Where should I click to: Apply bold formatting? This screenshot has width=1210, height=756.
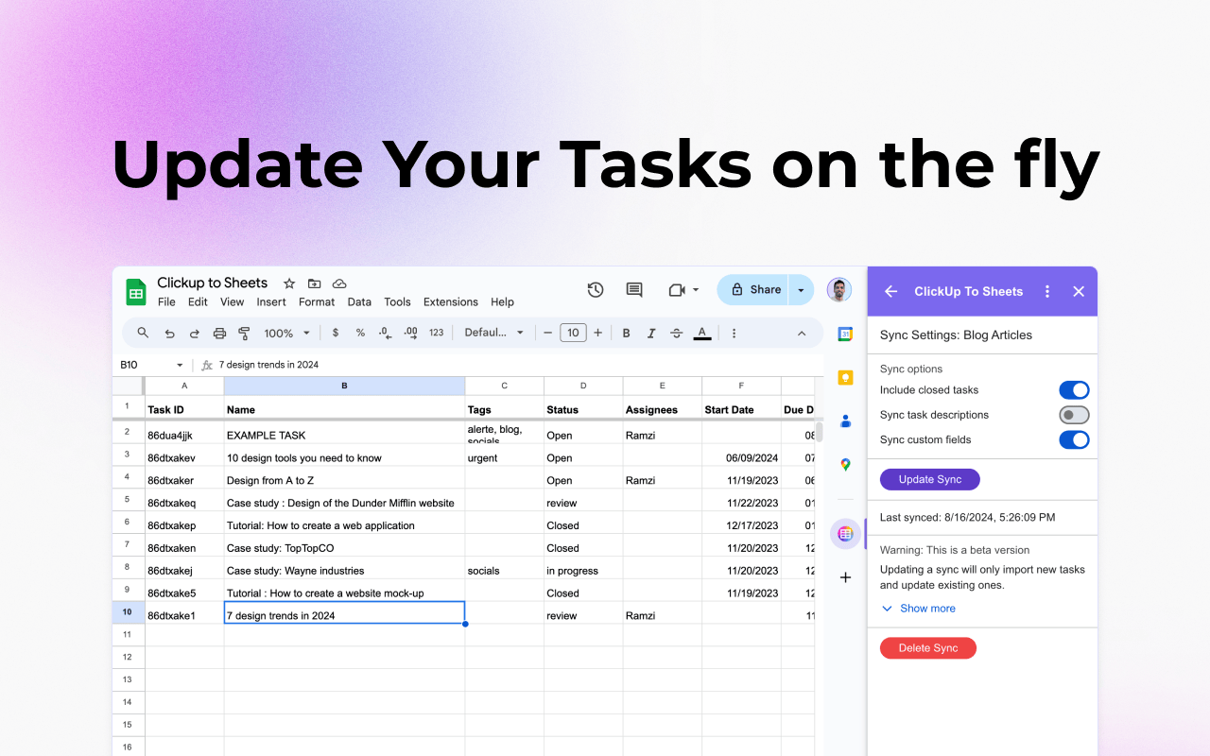pos(626,333)
